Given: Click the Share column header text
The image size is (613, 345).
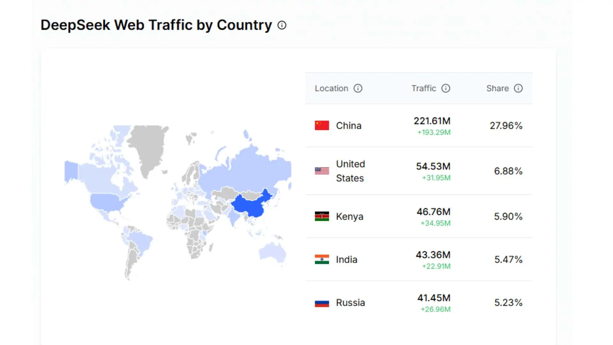Looking at the screenshot, I should (x=497, y=88).
